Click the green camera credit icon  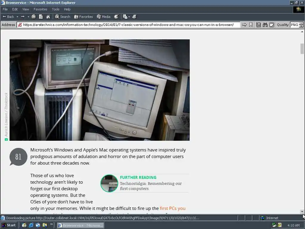pyautogui.click(x=6, y=140)
